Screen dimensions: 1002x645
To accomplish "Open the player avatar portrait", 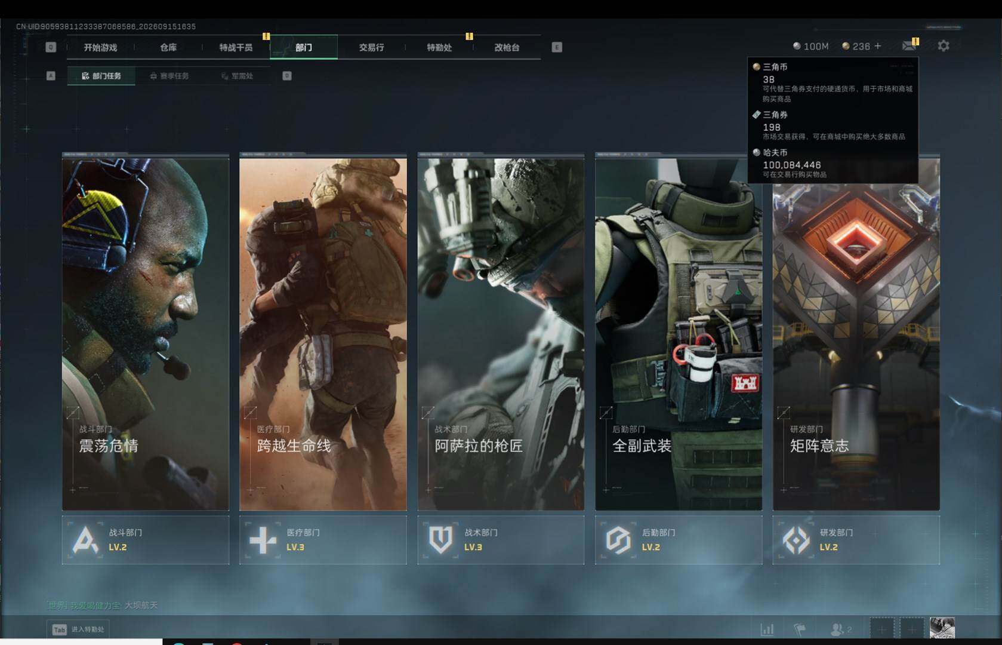I will coord(942,628).
